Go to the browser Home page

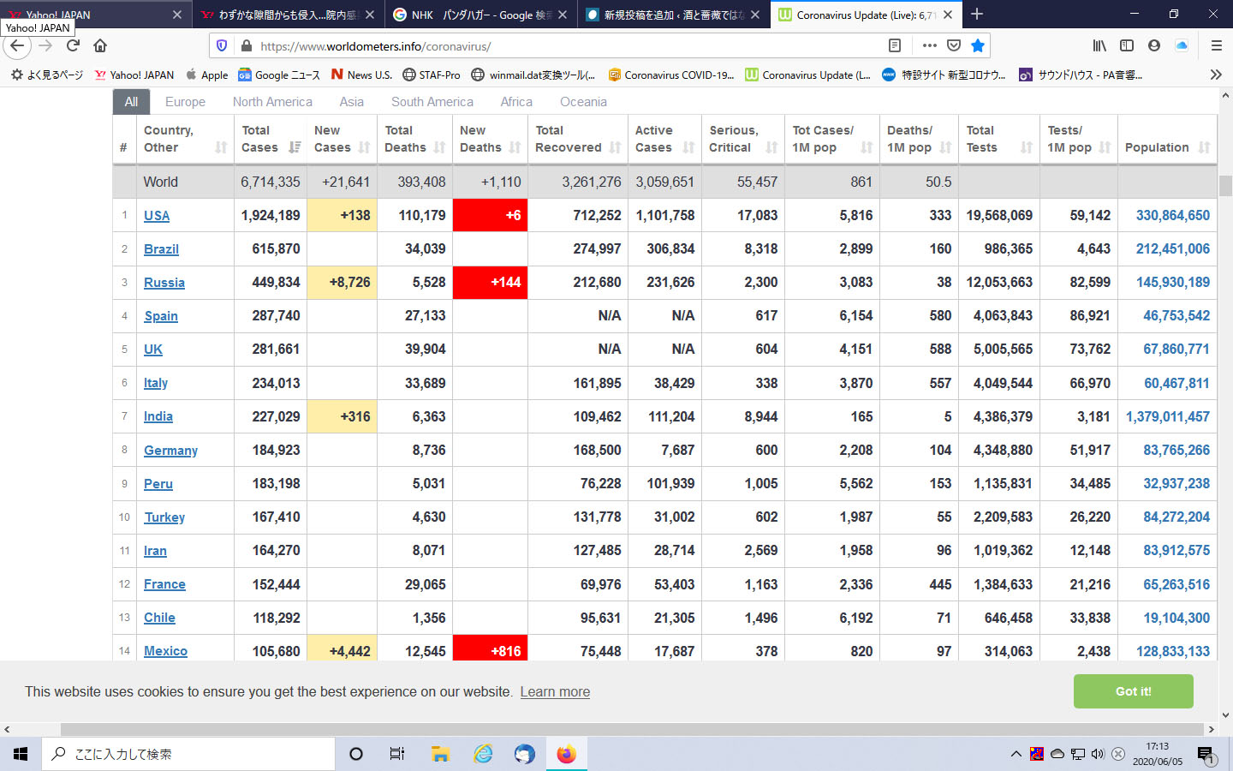[x=100, y=45]
